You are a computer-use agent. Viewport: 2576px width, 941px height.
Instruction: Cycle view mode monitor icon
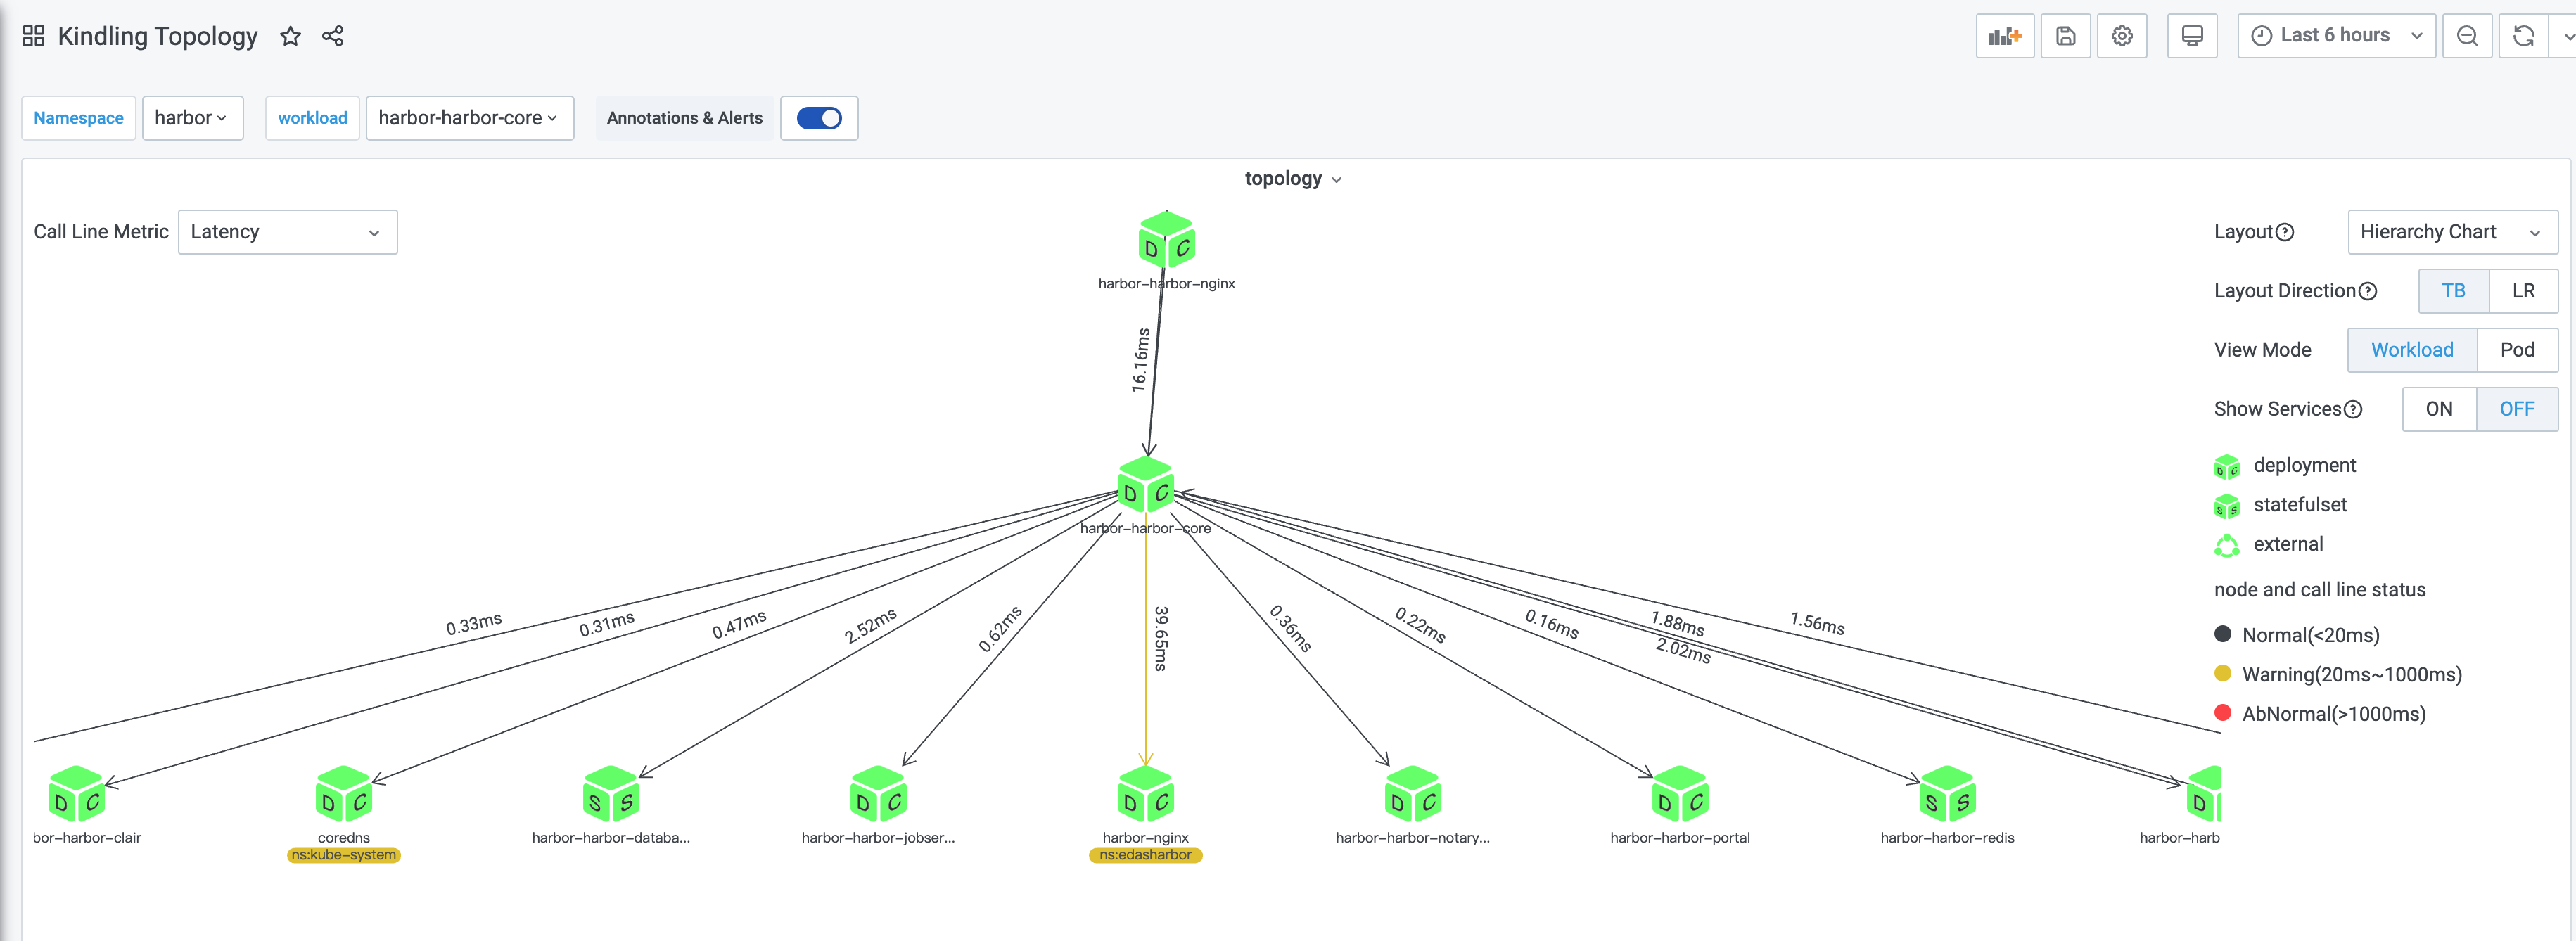(x=2192, y=36)
